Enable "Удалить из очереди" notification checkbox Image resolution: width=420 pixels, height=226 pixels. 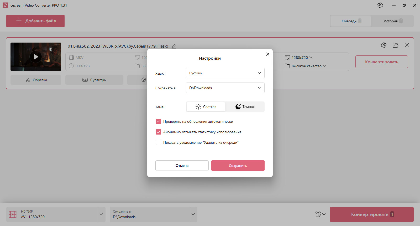click(x=159, y=142)
